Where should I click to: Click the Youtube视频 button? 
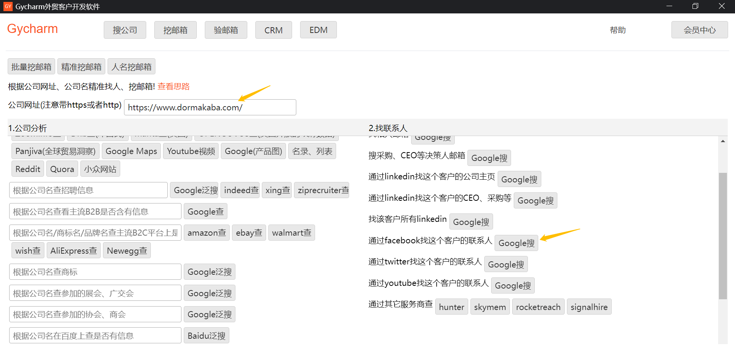coord(191,151)
